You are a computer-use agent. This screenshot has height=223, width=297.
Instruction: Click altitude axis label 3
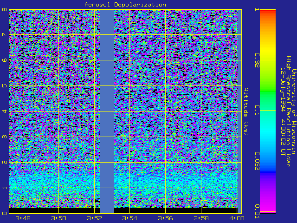[4, 137]
